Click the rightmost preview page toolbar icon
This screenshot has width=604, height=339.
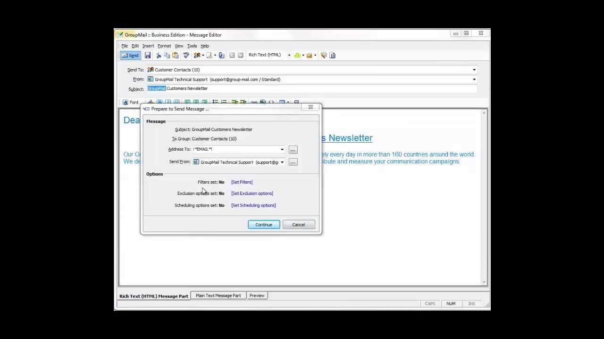tap(333, 56)
